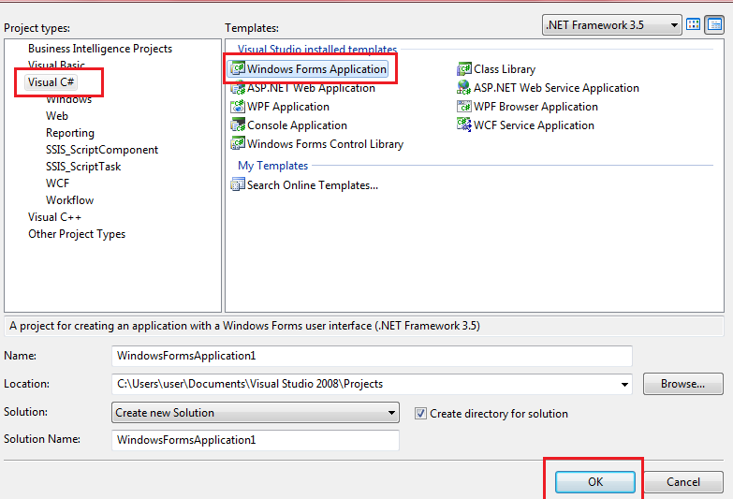Click Browse to choose location
733x499 pixels.
682,384
